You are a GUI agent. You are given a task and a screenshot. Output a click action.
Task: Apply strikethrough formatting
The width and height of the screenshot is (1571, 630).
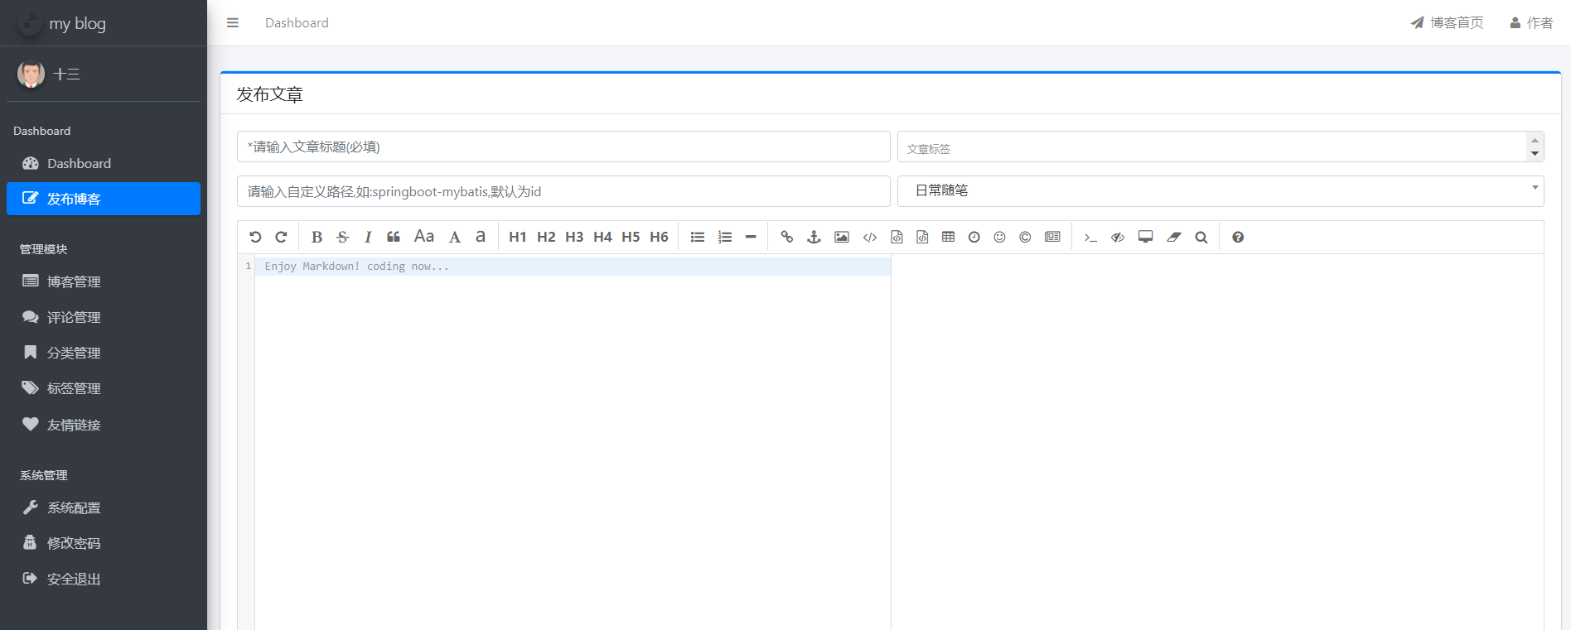pos(342,237)
